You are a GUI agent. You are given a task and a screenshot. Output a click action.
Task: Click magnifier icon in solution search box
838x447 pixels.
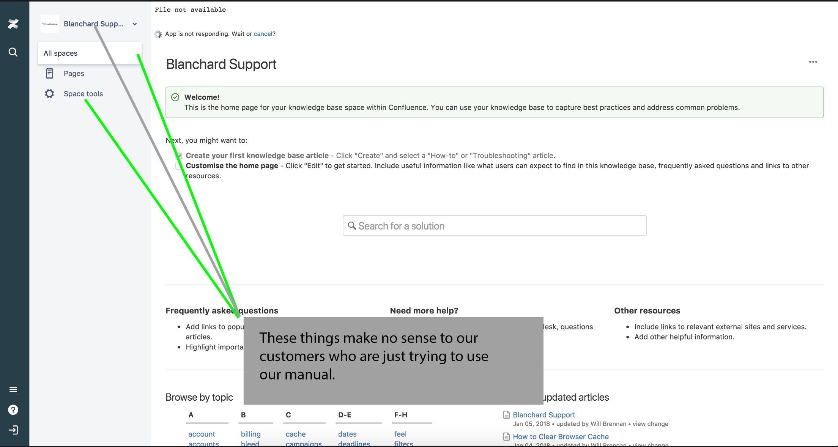tap(352, 225)
